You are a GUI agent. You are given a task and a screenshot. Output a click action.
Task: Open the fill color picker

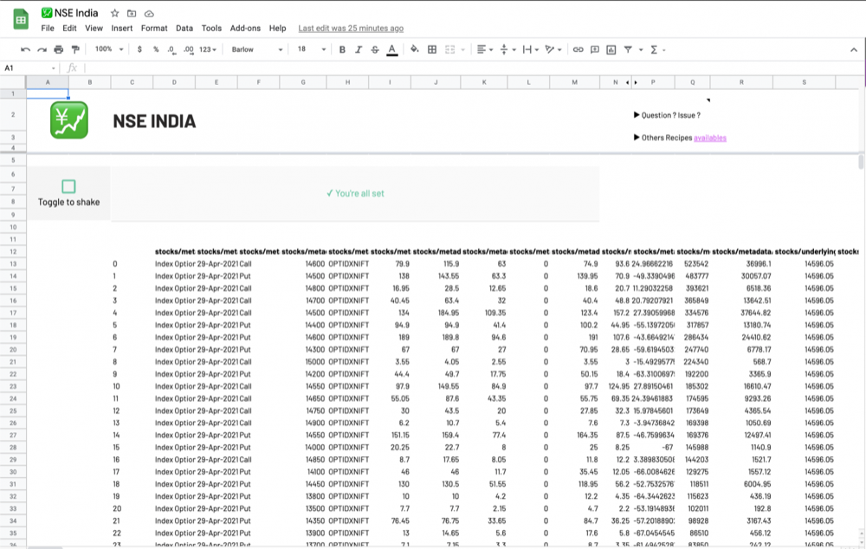click(414, 49)
